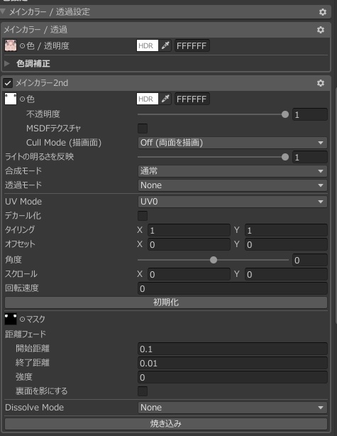
Task: Open gear settings for メインカラー2nd section
Action: [x=321, y=83]
